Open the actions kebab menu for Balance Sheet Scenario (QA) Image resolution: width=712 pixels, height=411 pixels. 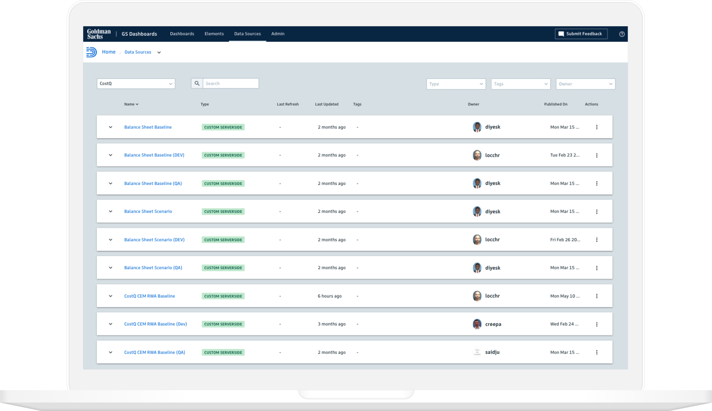tap(597, 268)
